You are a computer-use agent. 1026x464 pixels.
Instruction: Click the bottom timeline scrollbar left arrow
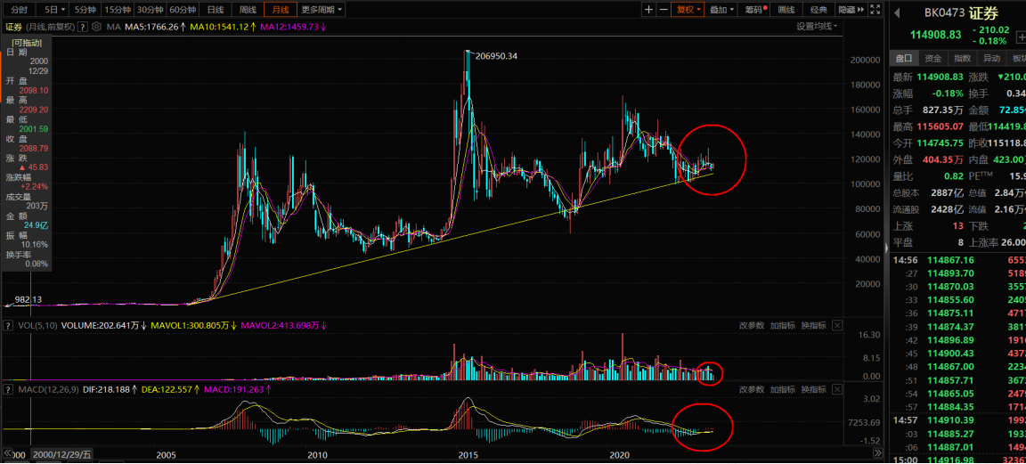click(x=9, y=453)
